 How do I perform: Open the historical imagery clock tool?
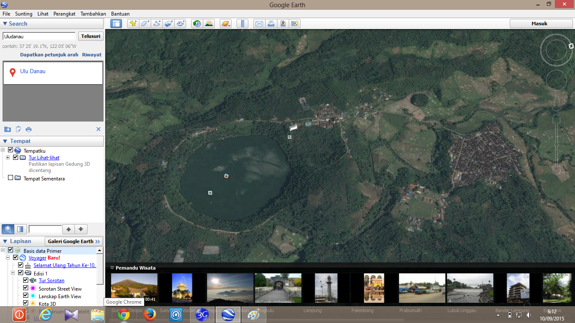click(197, 24)
